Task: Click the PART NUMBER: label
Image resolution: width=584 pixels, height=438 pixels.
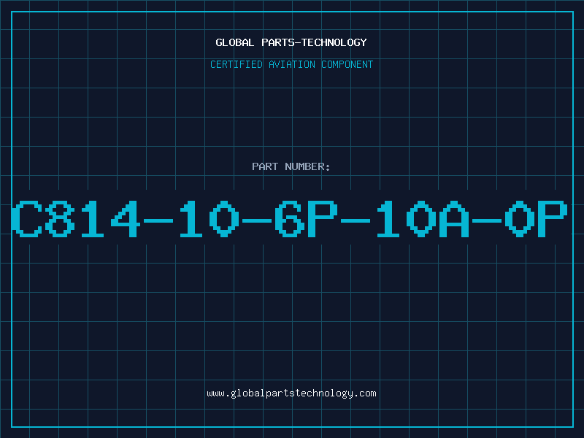Action: [291, 166]
